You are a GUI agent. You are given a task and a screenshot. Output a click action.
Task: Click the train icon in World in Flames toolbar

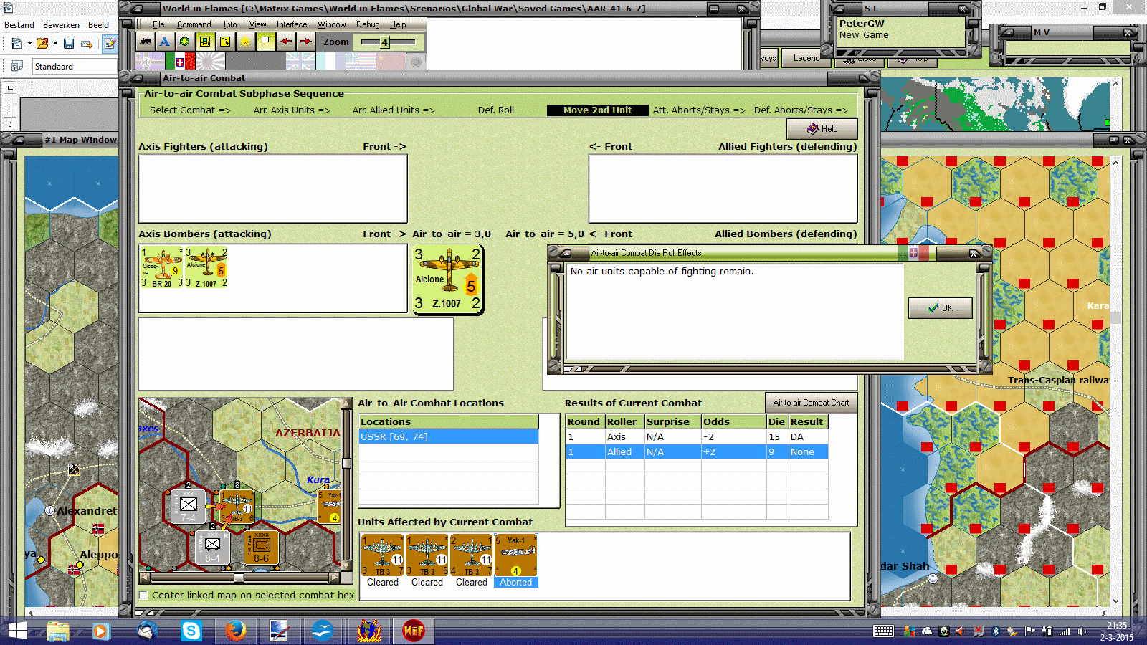pyautogui.click(x=146, y=42)
